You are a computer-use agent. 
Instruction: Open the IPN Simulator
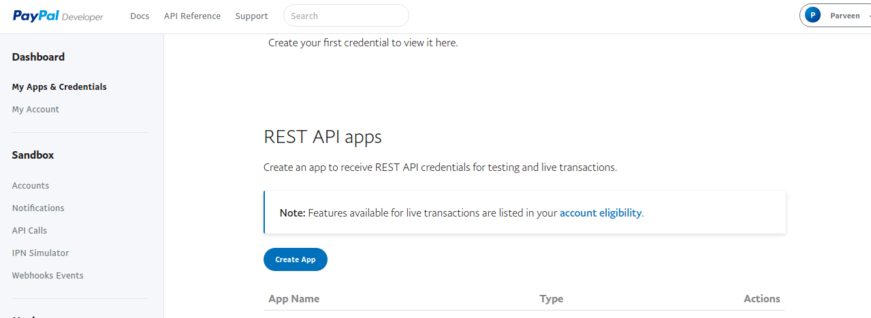coord(40,253)
